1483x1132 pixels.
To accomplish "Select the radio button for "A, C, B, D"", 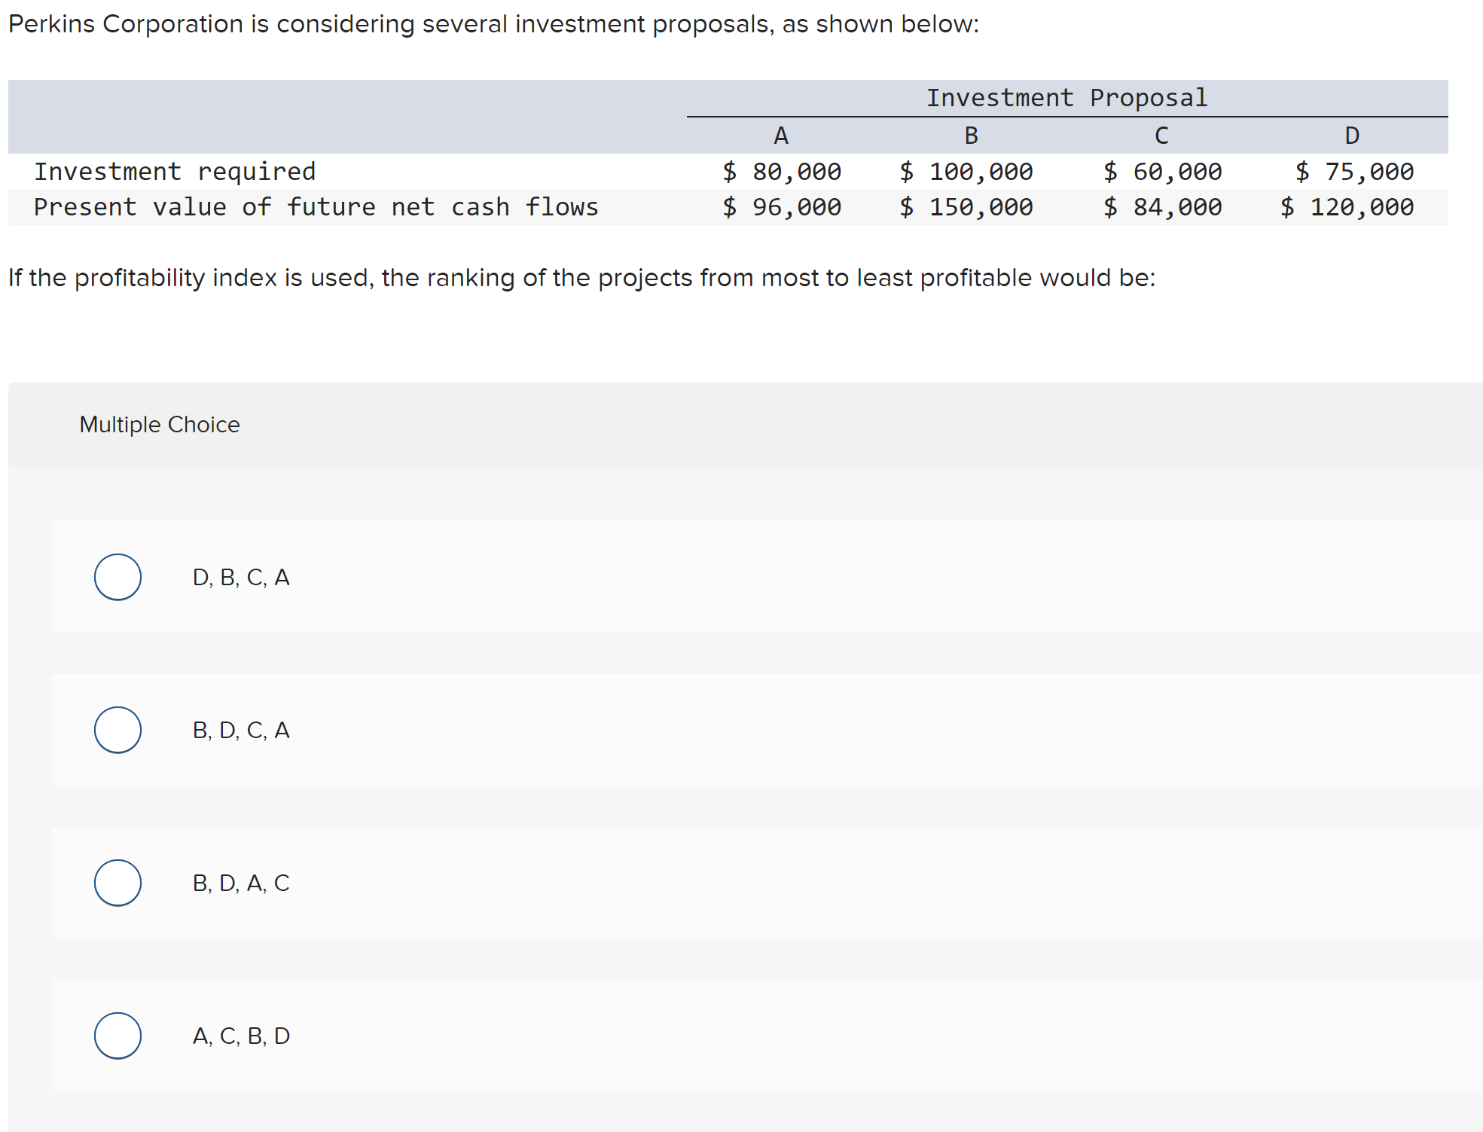I will coord(117,1036).
